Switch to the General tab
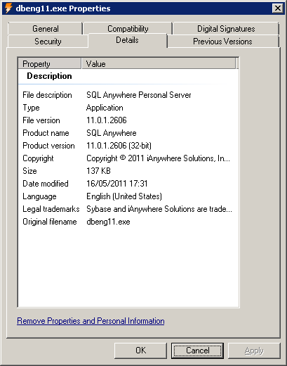 tap(45, 29)
